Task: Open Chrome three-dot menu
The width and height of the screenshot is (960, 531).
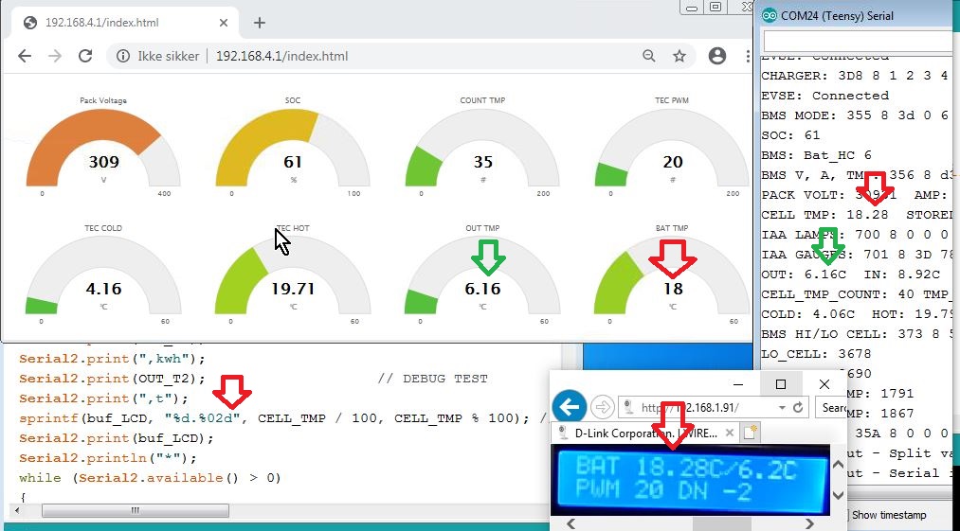Action: [748, 56]
